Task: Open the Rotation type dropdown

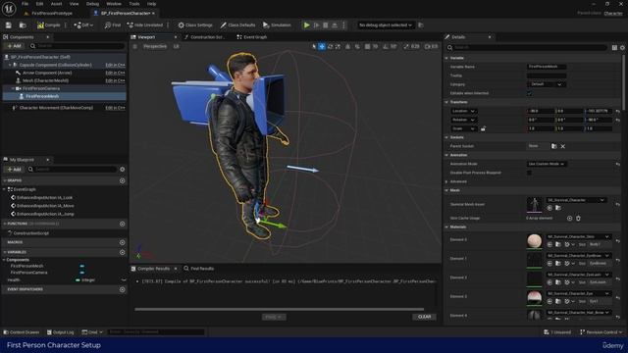Action: click(463, 120)
